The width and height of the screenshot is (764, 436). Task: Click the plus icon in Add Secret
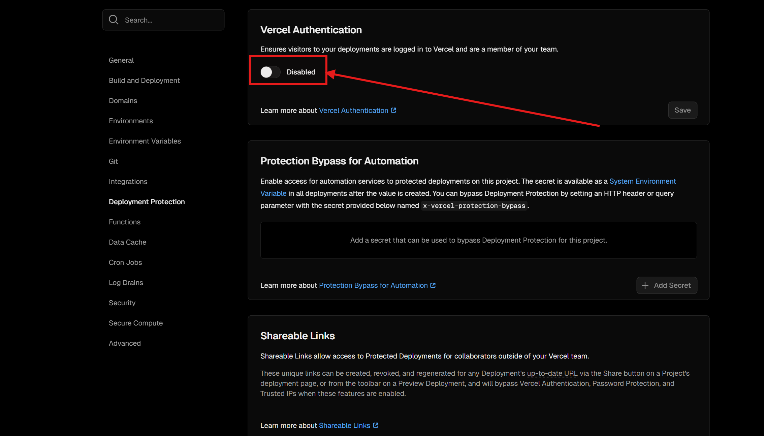[645, 285]
